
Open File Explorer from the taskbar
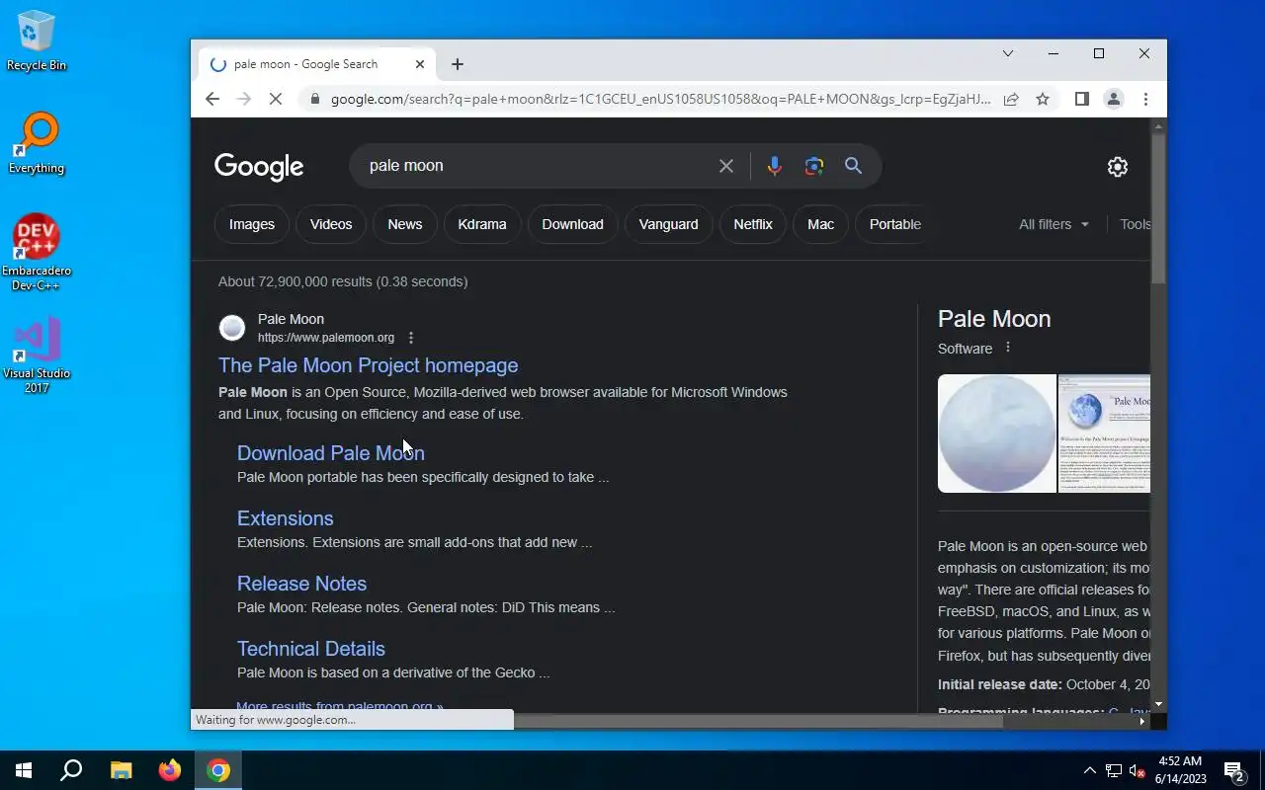pos(121,770)
